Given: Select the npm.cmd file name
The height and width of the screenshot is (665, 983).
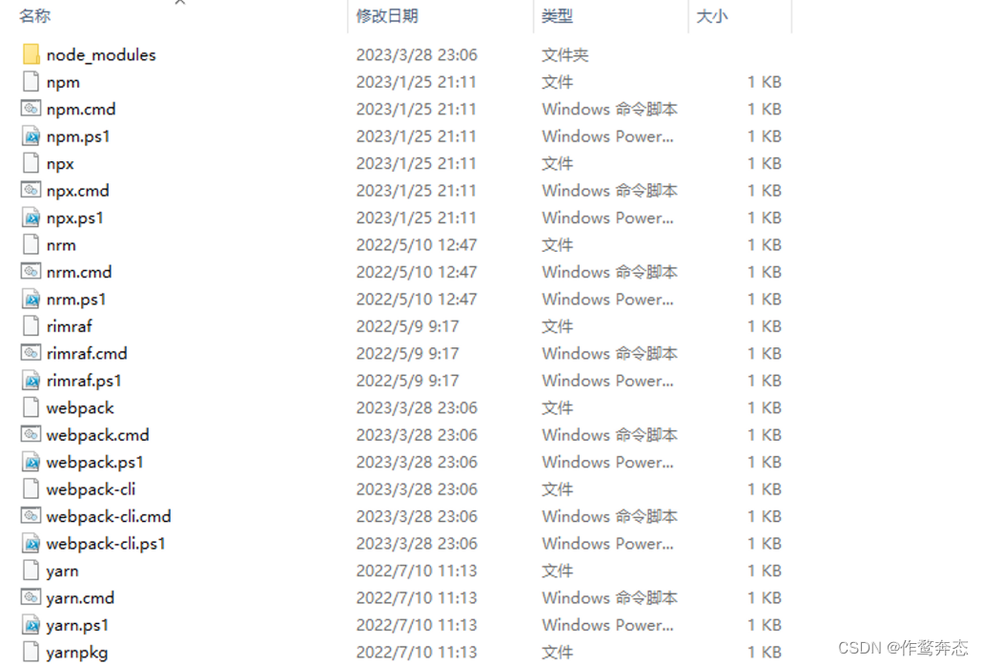Looking at the screenshot, I should [x=81, y=110].
